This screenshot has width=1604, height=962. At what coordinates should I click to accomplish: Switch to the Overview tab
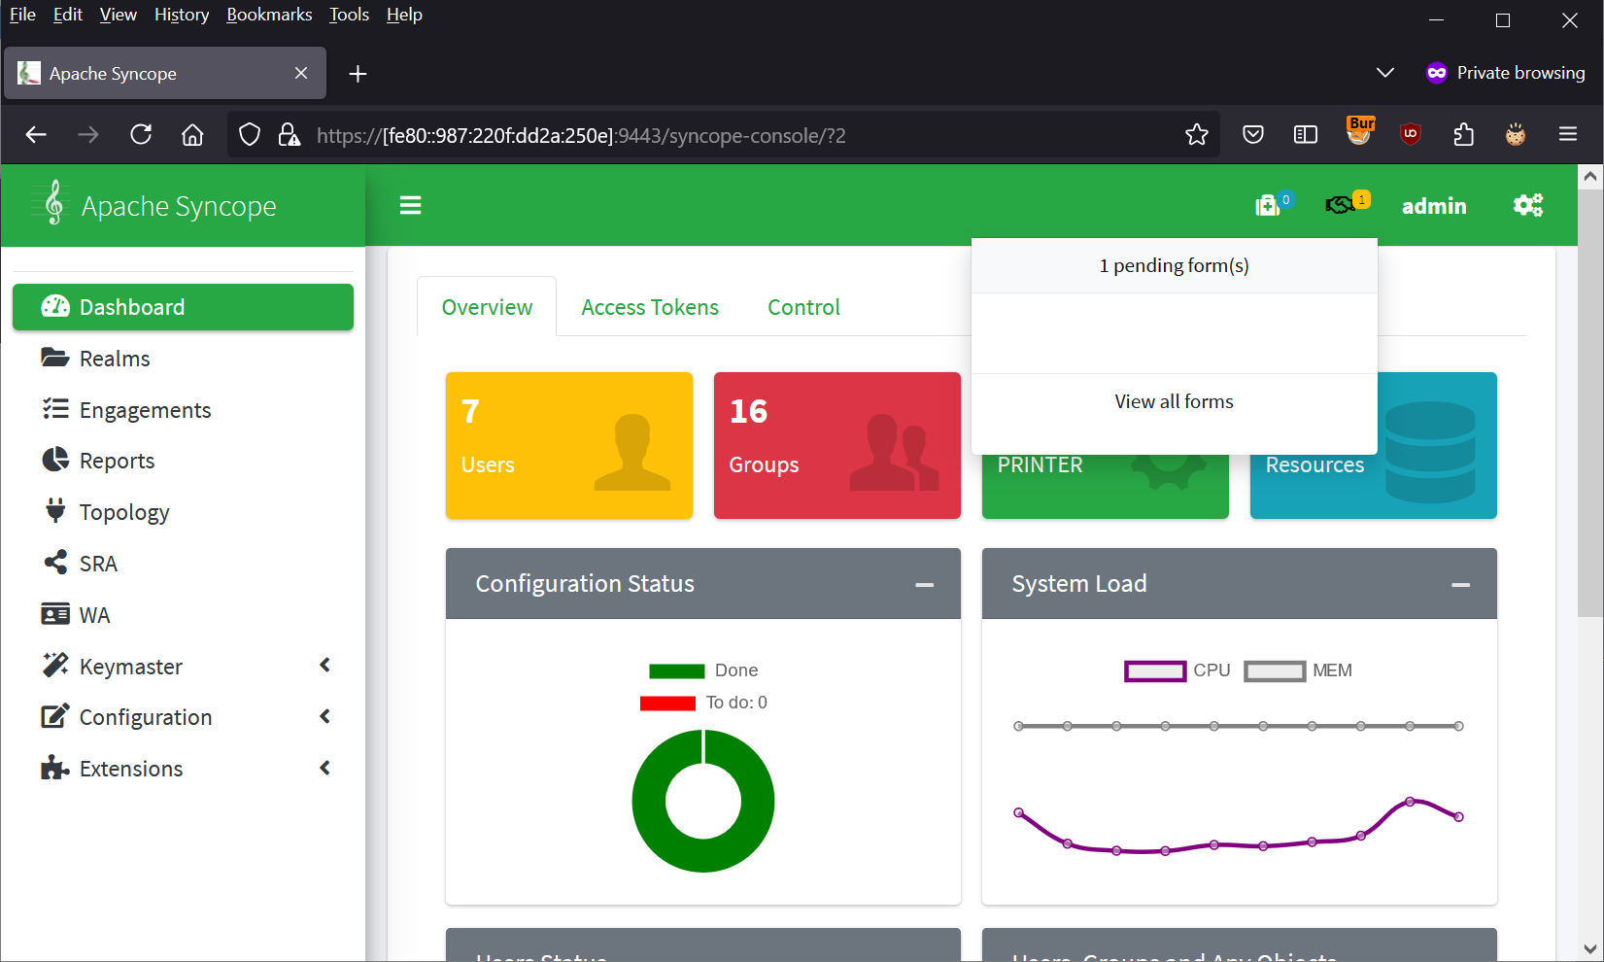click(x=487, y=307)
